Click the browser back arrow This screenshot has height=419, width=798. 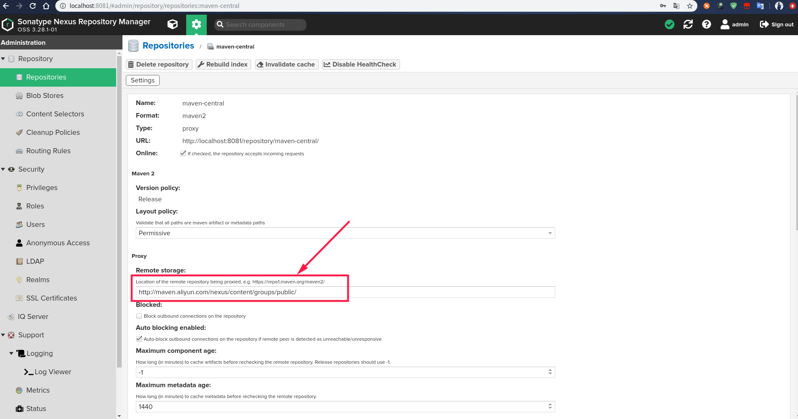pos(6,6)
